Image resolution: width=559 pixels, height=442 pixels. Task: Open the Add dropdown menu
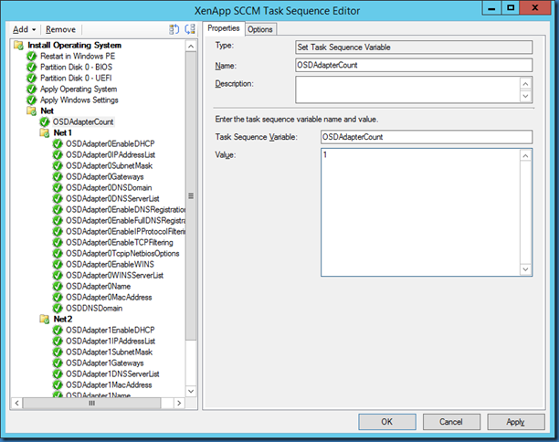[25, 29]
